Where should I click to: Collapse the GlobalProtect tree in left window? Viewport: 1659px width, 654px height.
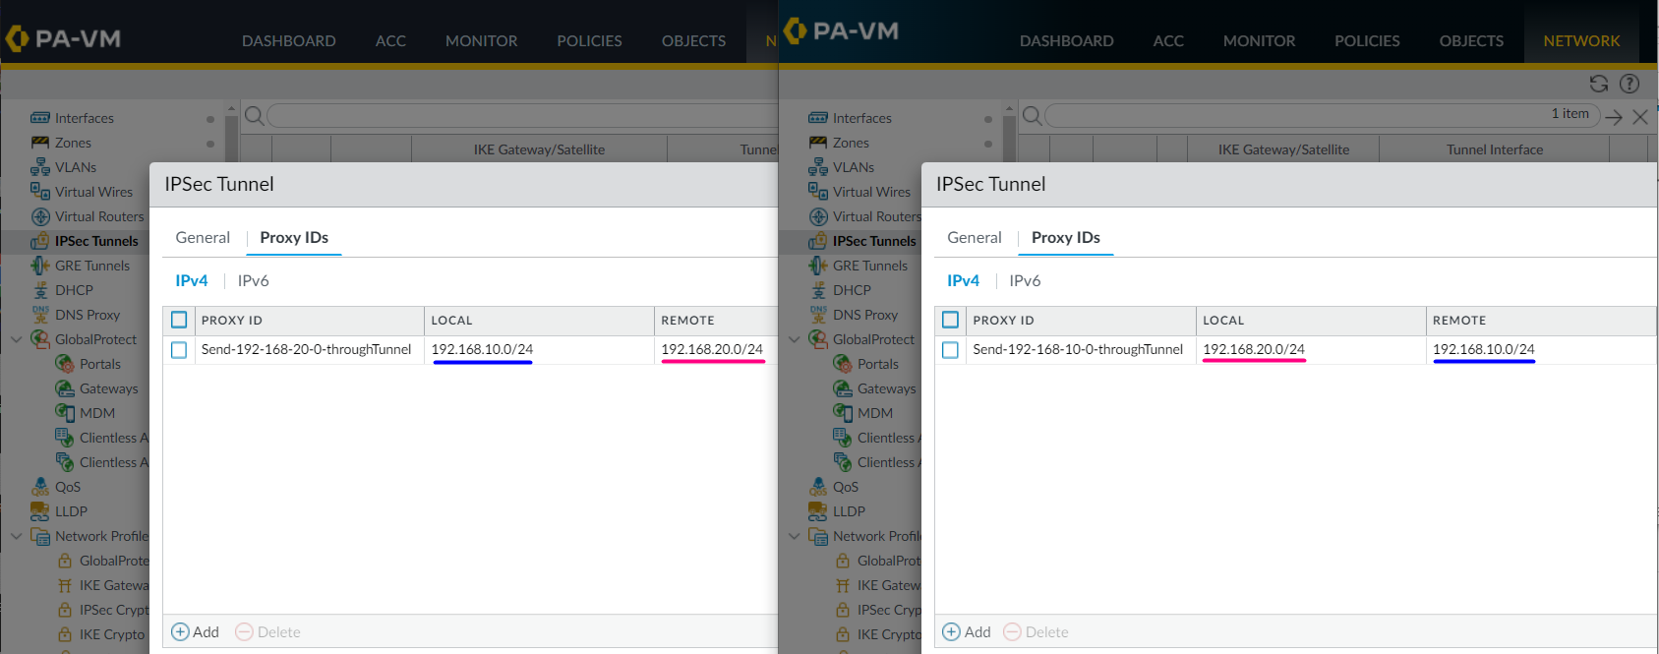(16, 339)
